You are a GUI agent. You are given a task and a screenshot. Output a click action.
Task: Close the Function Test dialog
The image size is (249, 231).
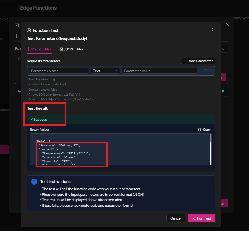coord(214,30)
